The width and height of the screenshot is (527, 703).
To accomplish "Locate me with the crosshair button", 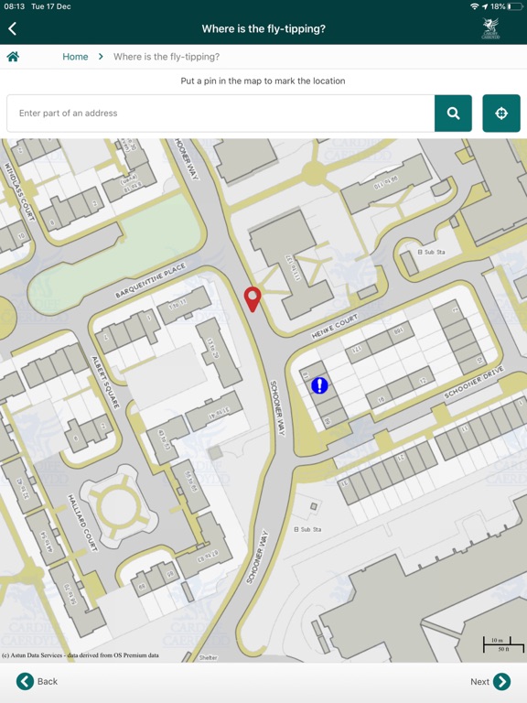I will click(x=501, y=113).
